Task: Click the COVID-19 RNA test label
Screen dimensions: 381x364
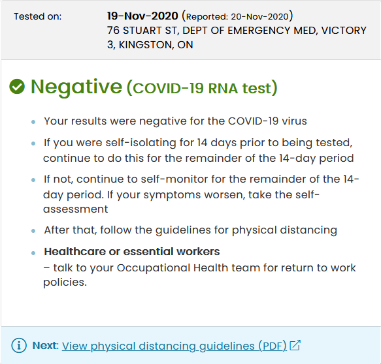Action: point(202,88)
